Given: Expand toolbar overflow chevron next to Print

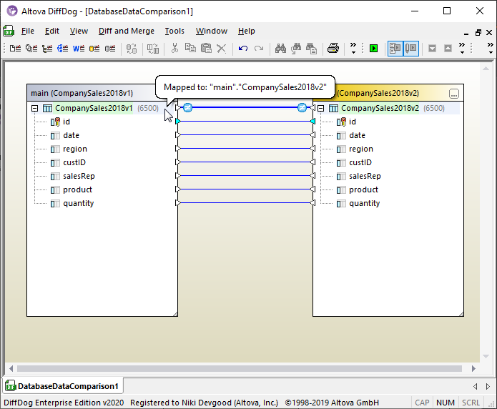Looking at the screenshot, I should point(353,49).
